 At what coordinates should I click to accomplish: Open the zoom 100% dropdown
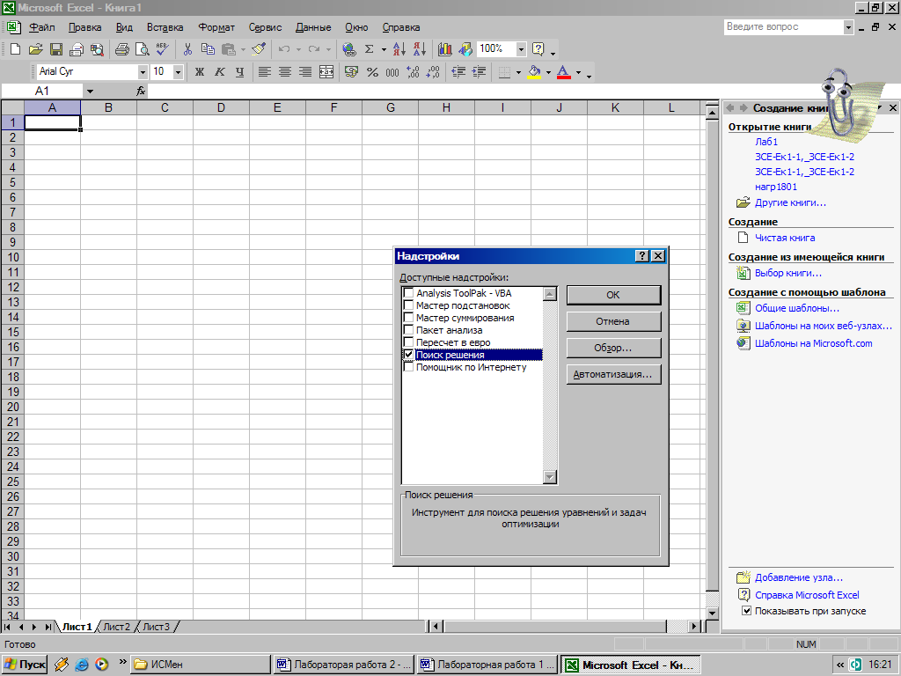(x=521, y=49)
